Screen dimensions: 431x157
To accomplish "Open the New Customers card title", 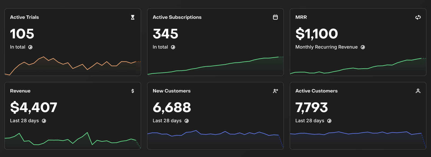I will pyautogui.click(x=172, y=91).
